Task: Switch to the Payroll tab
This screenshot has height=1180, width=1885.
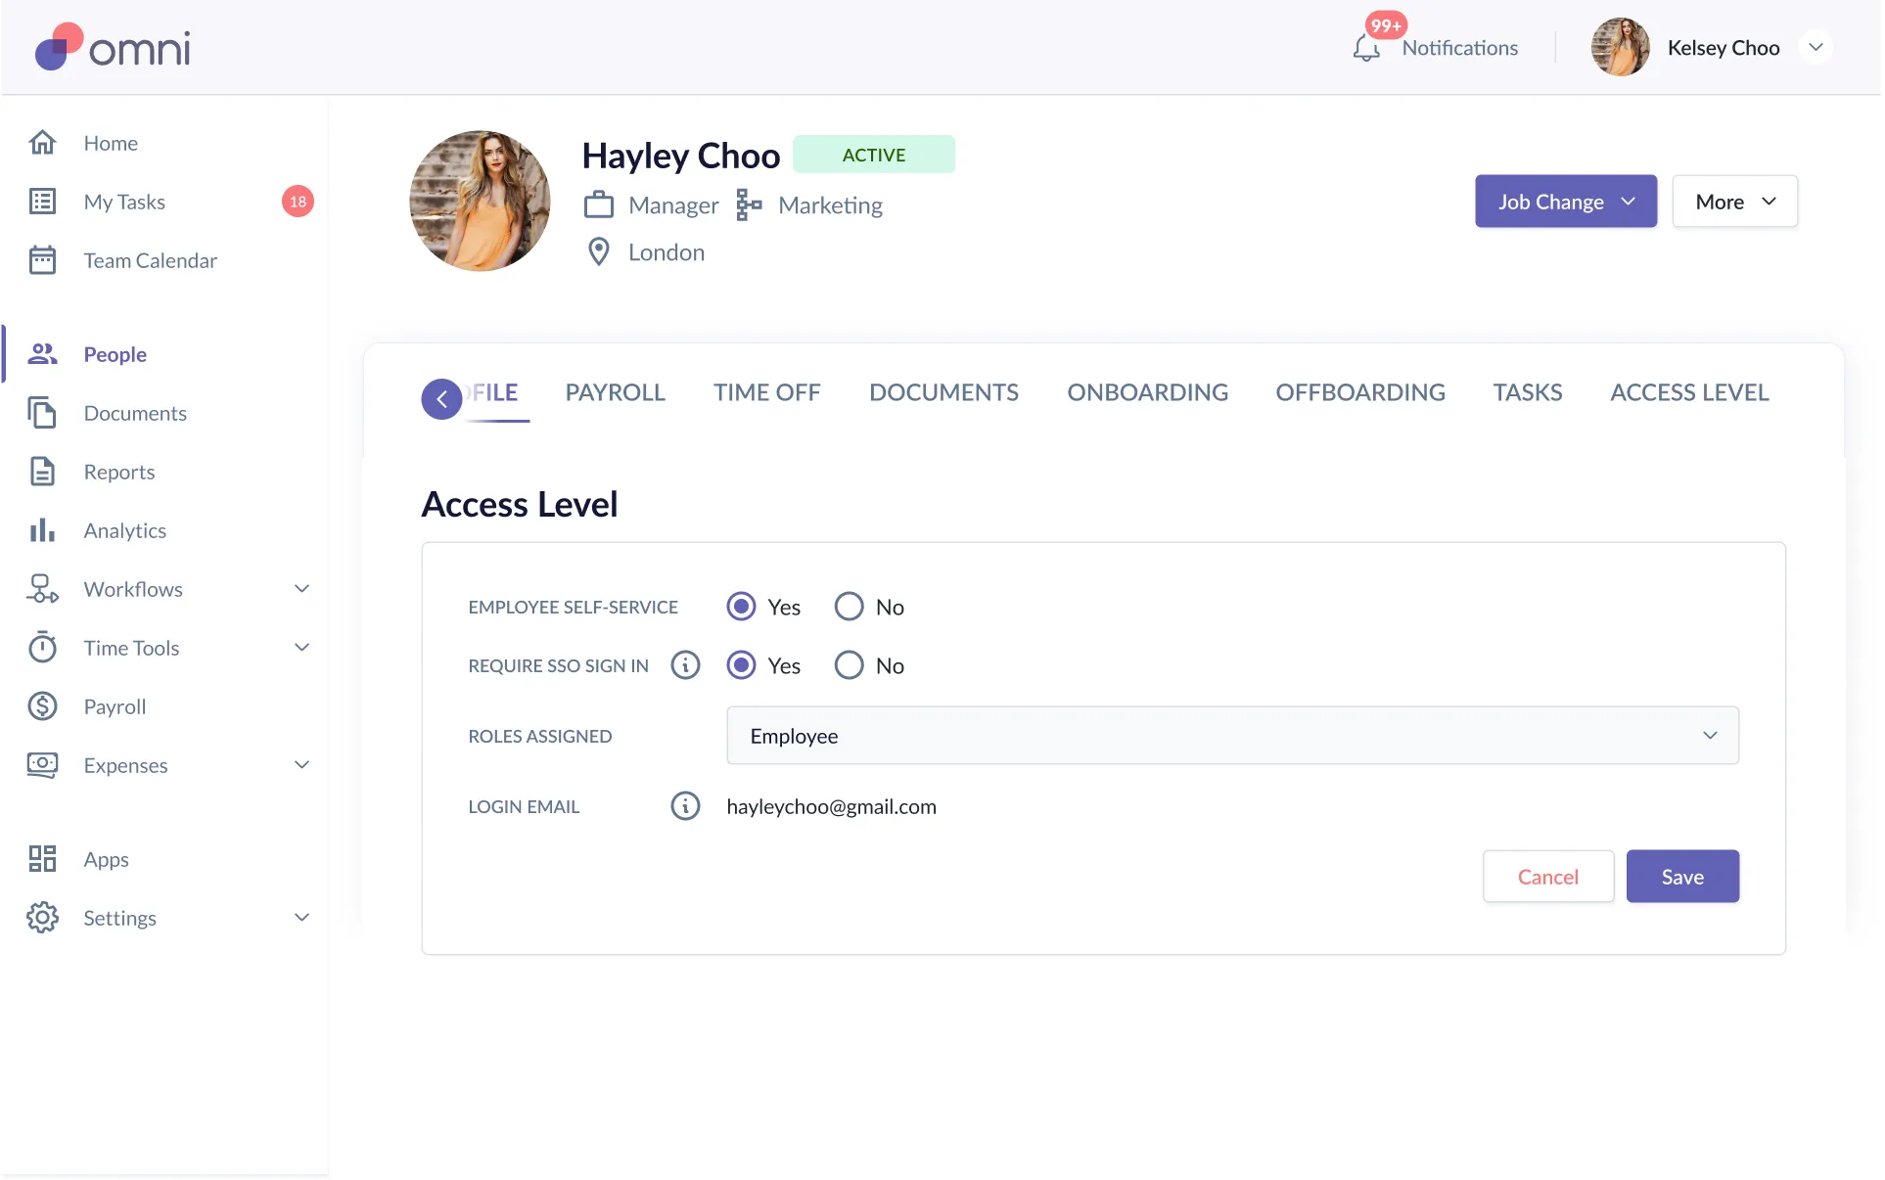Action: pyautogui.click(x=615, y=392)
